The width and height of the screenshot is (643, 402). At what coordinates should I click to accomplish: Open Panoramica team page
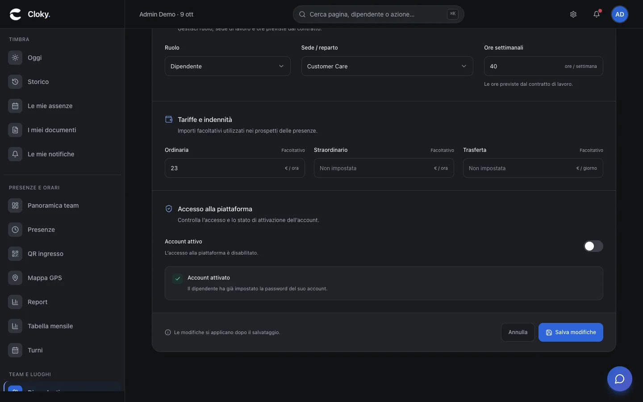pos(62,205)
